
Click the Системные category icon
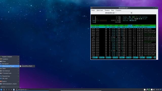pyautogui.click(x=1, y=71)
